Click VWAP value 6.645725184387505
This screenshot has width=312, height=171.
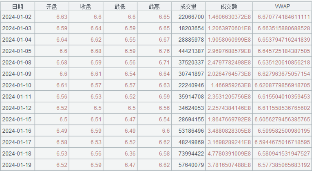(x=284, y=51)
